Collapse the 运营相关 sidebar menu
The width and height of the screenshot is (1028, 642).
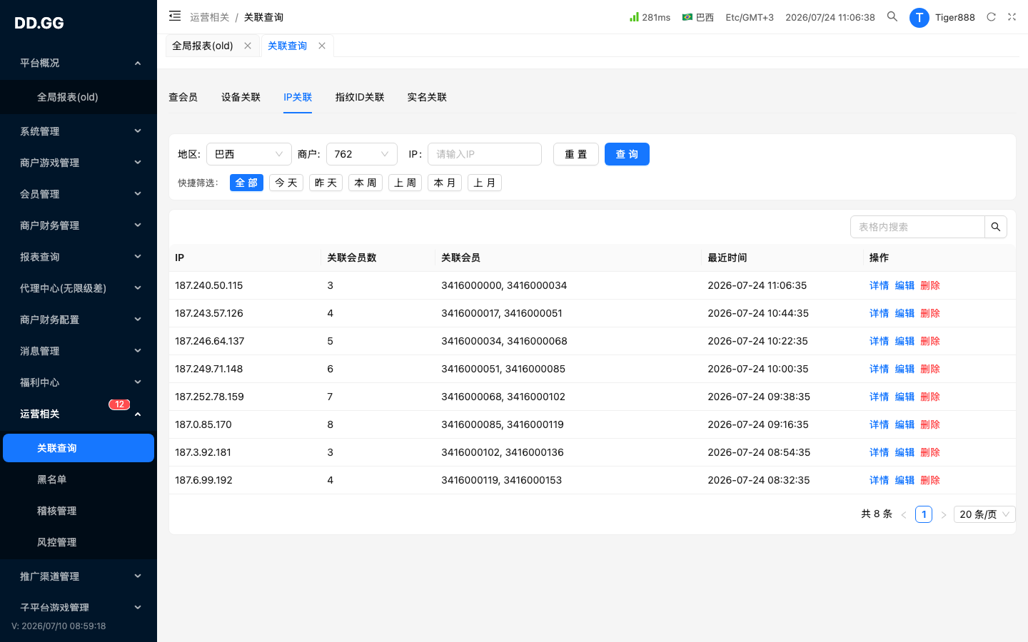pyautogui.click(x=79, y=414)
